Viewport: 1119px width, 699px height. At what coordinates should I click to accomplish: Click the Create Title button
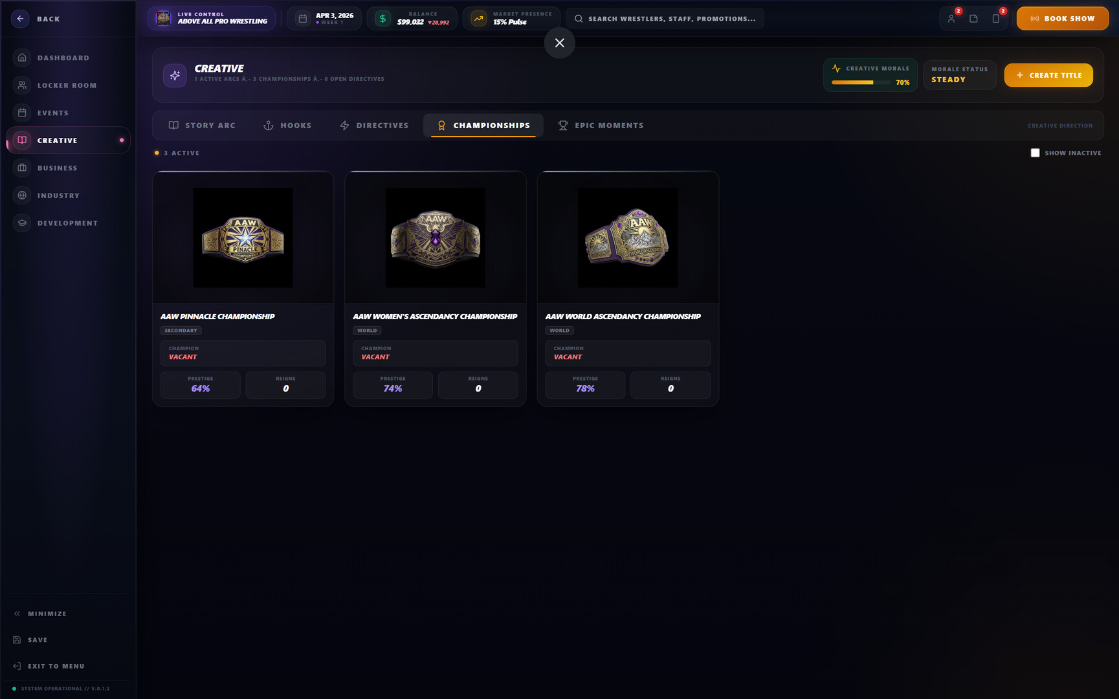[1048, 75]
